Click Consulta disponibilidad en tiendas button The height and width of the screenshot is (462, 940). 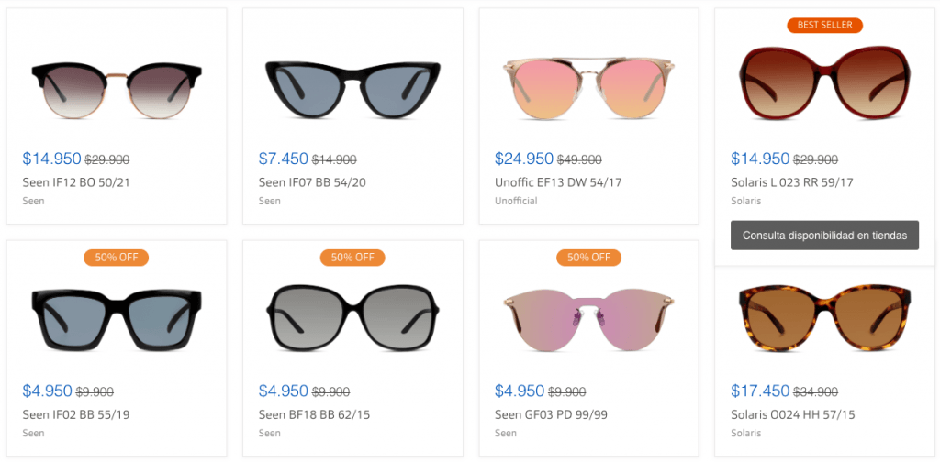coord(824,235)
